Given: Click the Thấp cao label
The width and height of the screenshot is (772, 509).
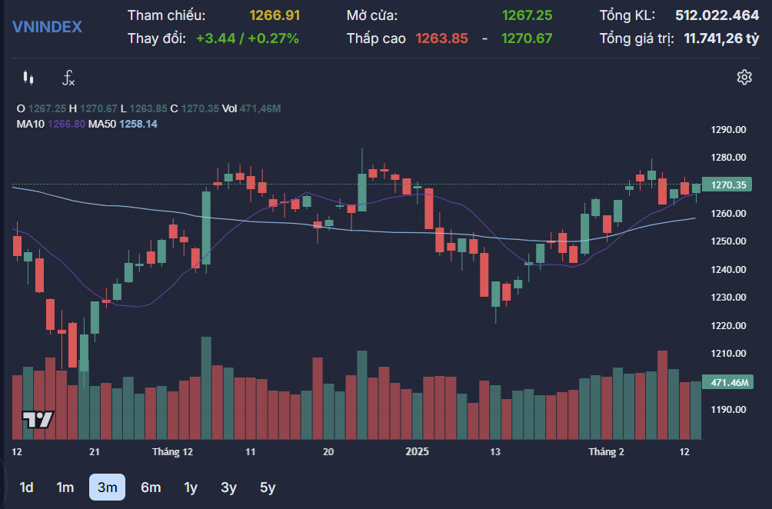Looking at the screenshot, I should [376, 38].
